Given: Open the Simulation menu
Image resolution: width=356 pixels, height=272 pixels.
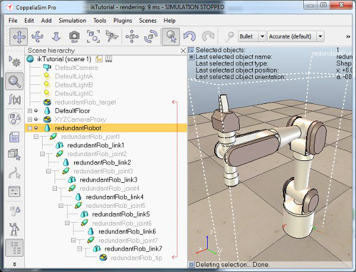Looking at the screenshot, I should [x=72, y=20].
